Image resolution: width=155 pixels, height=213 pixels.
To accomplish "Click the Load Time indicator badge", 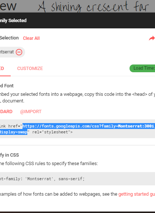I will point(142,68).
